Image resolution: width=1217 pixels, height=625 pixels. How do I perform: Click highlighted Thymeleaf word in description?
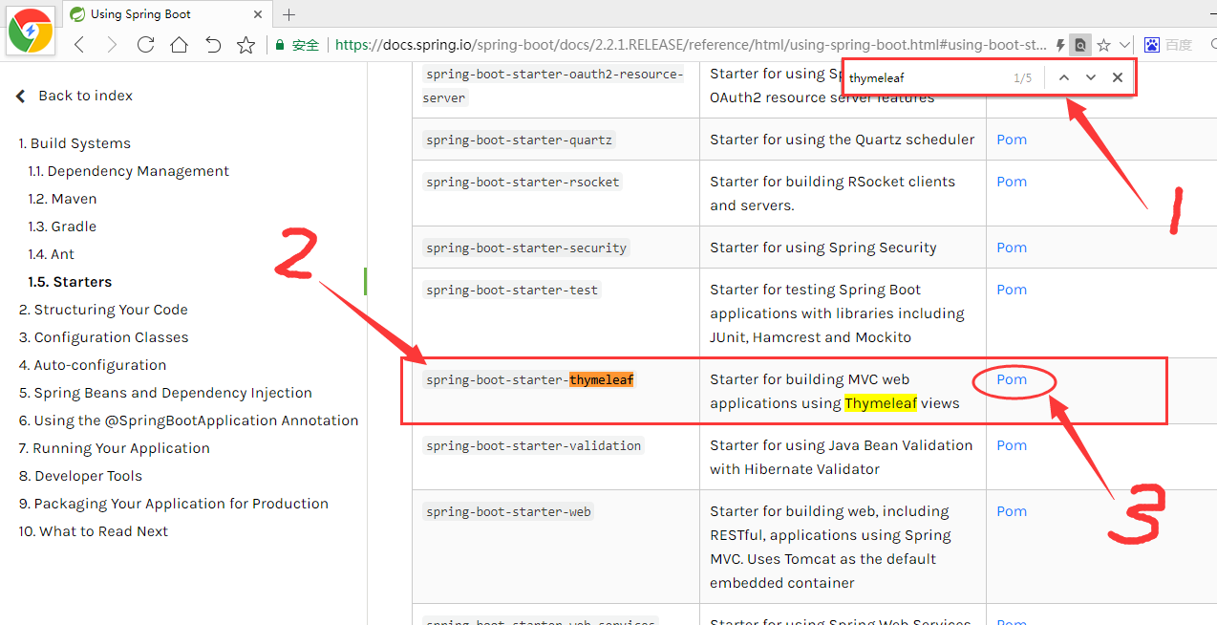pos(881,403)
